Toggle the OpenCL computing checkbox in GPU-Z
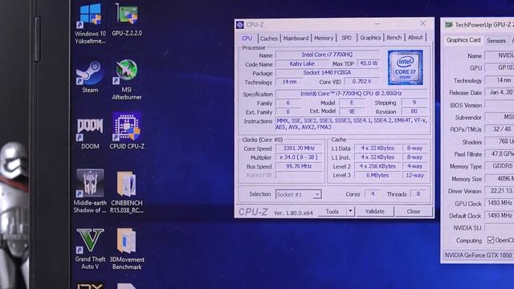The image size is (514, 289). click(x=491, y=240)
